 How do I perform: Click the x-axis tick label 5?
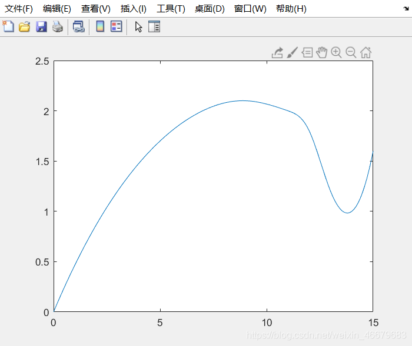point(160,323)
